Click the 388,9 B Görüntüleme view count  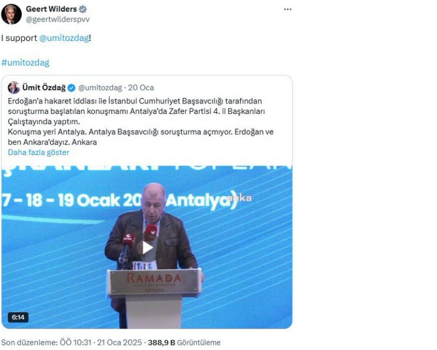[184, 342]
